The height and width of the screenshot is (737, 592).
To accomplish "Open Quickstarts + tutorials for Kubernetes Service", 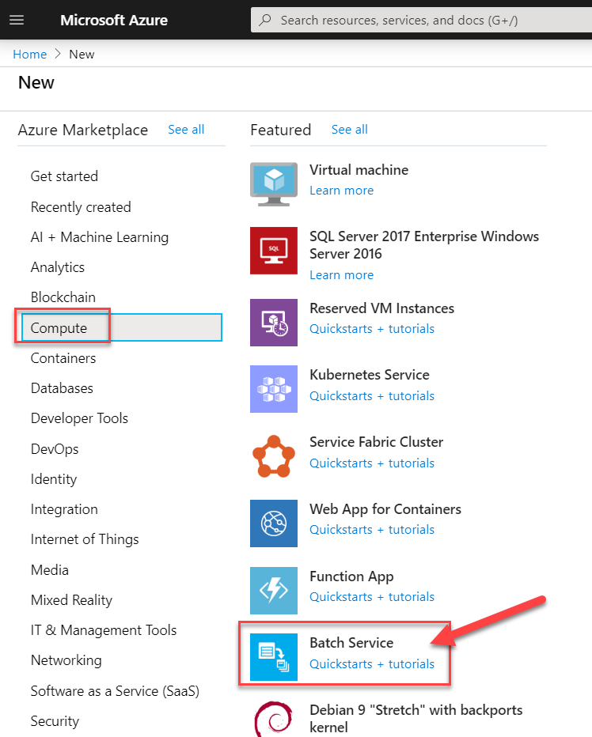I will [372, 395].
